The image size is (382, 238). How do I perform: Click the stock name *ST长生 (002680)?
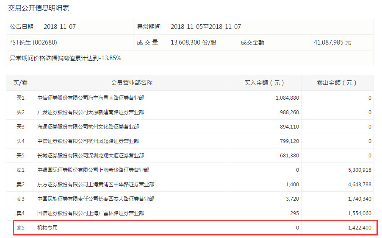[x=33, y=42]
